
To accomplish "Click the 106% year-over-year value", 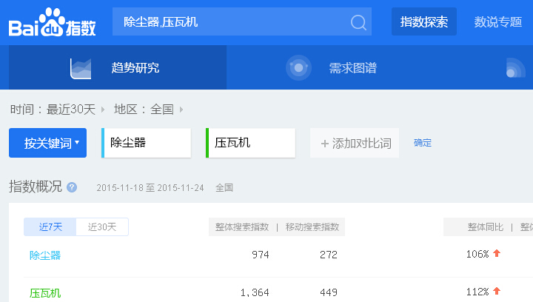I will click(x=477, y=254).
